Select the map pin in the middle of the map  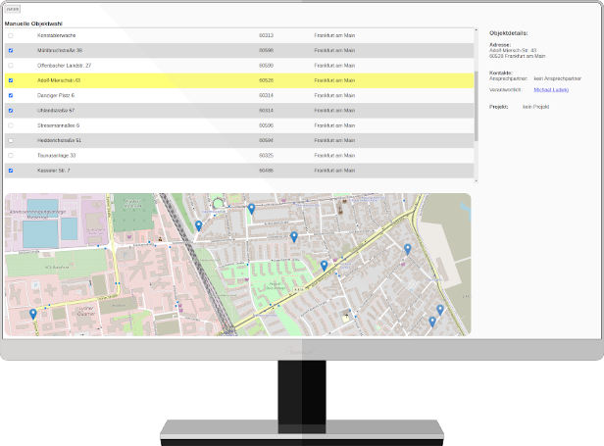(x=294, y=236)
